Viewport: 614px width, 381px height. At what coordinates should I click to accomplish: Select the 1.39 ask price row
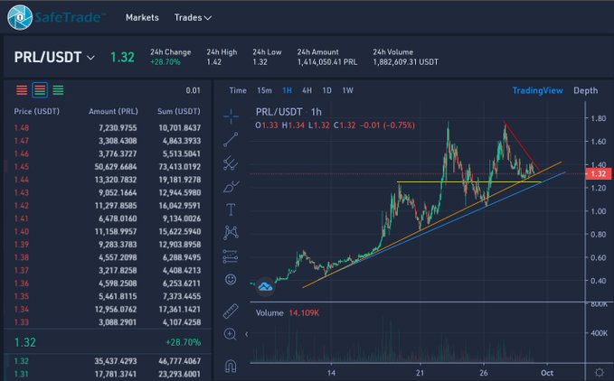point(108,245)
